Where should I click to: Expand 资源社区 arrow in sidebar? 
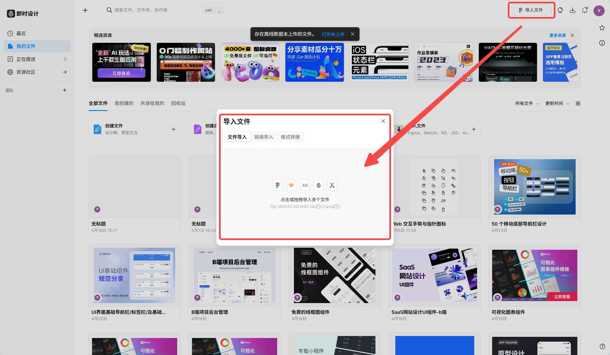pos(65,72)
